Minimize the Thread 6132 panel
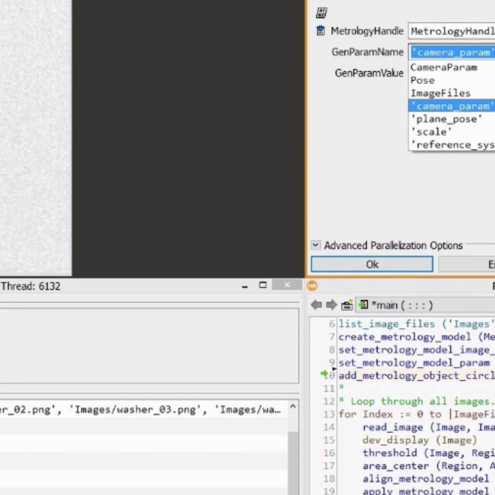495x495 pixels. coord(245,285)
